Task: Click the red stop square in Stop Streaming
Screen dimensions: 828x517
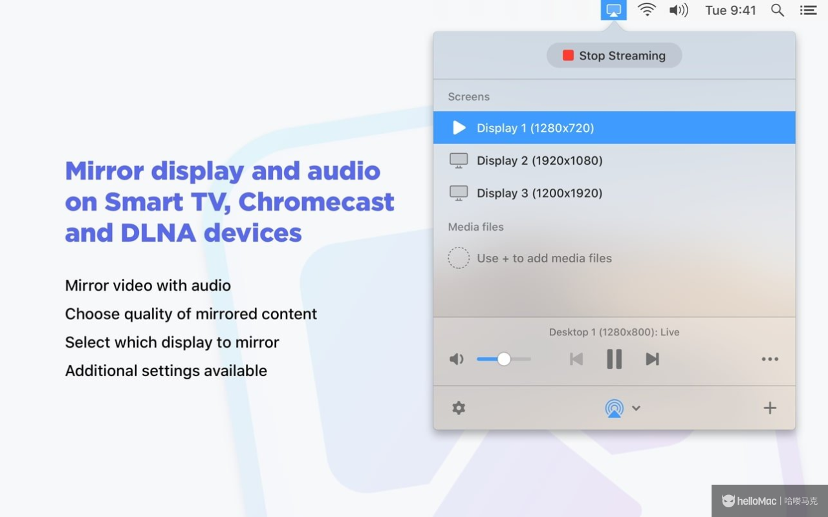Action: 568,56
